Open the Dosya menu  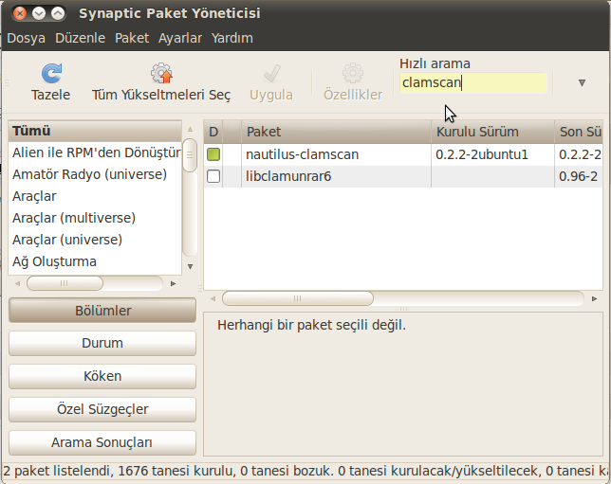27,38
